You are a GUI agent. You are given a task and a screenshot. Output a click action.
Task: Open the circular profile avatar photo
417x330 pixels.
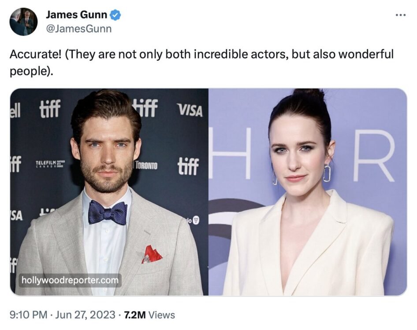coord(23,22)
